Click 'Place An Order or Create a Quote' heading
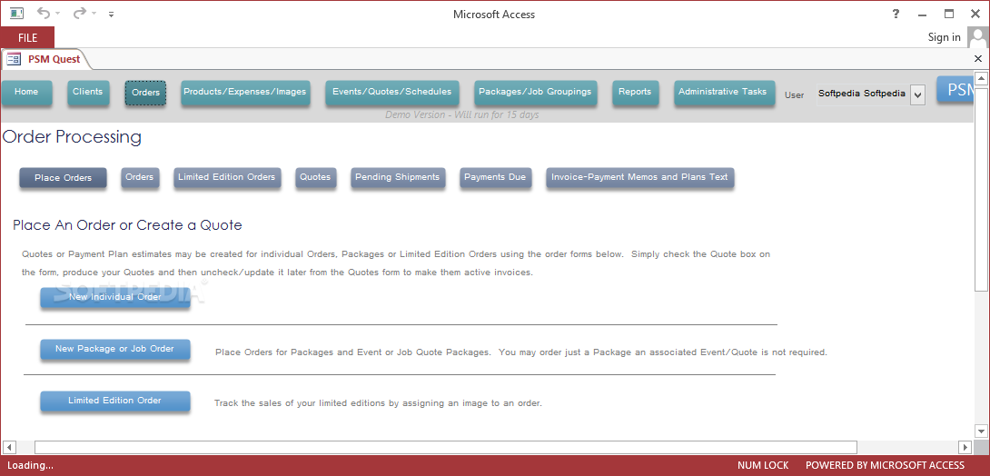This screenshot has height=476, width=990. point(127,225)
